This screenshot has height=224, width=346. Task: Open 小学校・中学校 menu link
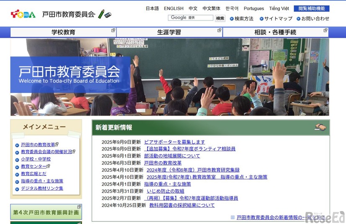point(36,159)
